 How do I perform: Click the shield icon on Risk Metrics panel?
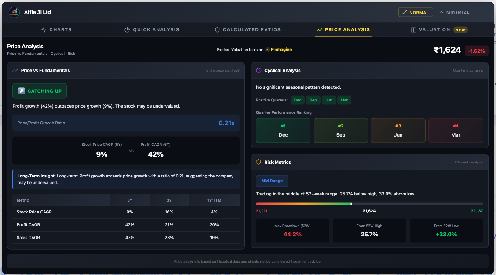tap(259, 162)
